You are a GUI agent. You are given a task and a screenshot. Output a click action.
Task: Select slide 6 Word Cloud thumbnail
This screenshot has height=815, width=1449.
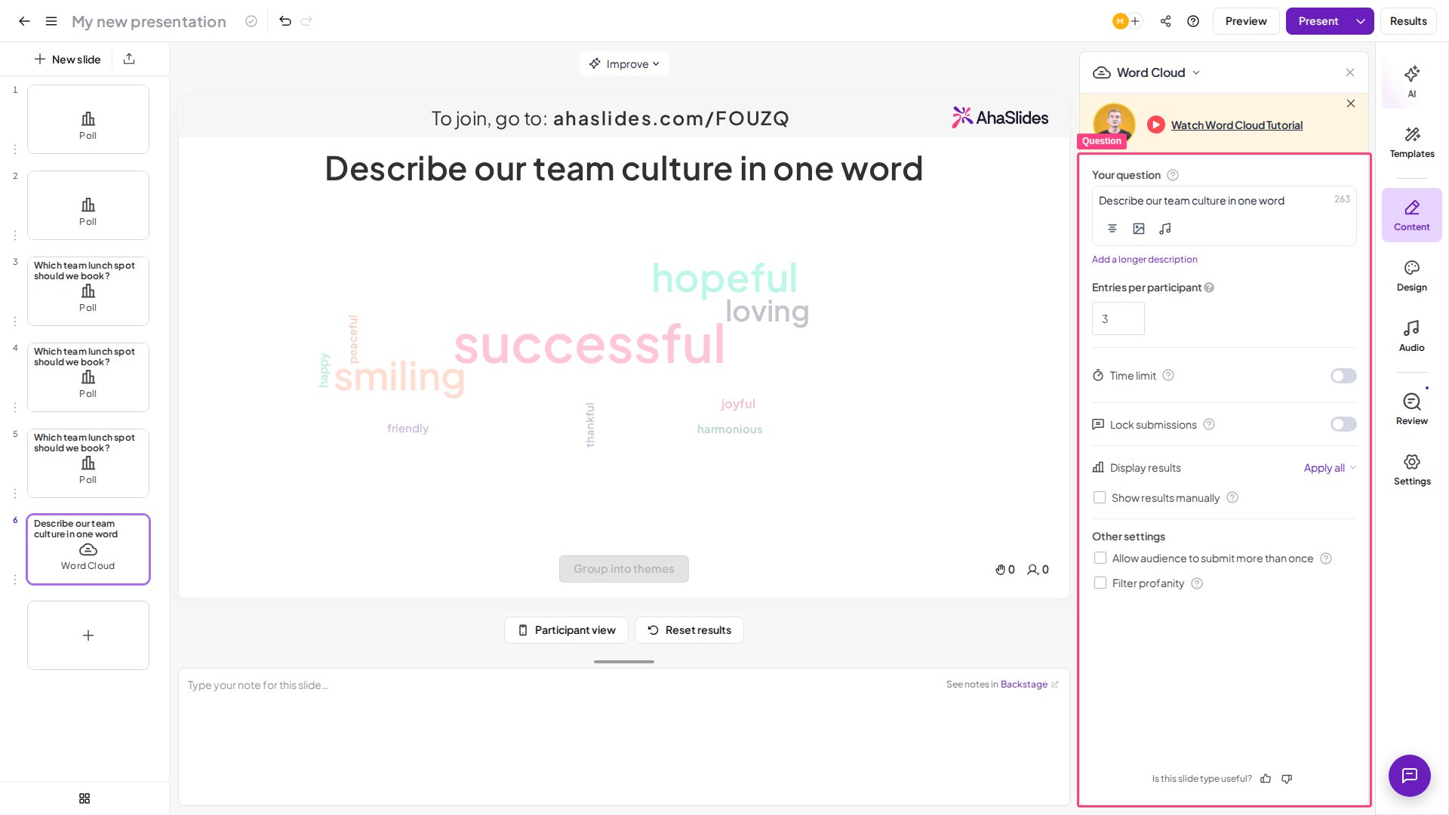[x=88, y=549]
